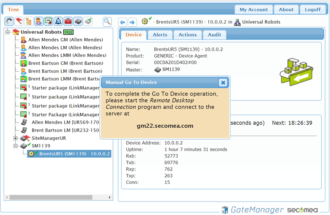Image resolution: width=330 pixels, height=215 pixels.
Task: Go back using the left arrow button
Action: (x=122, y=22)
